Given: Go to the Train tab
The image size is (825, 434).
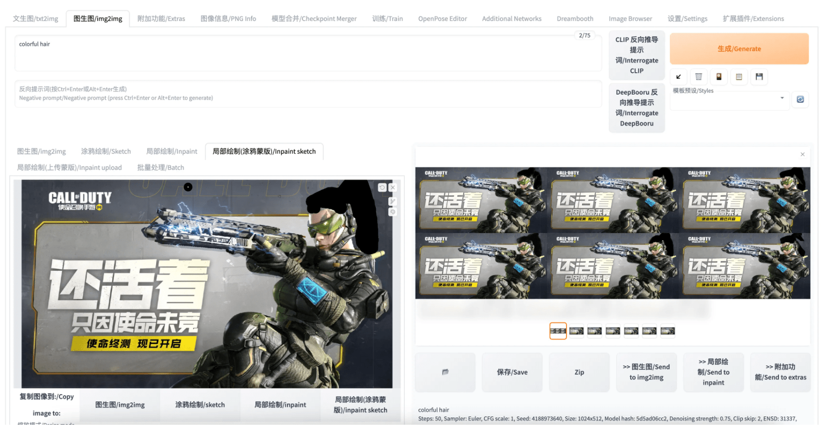Looking at the screenshot, I should pos(387,19).
